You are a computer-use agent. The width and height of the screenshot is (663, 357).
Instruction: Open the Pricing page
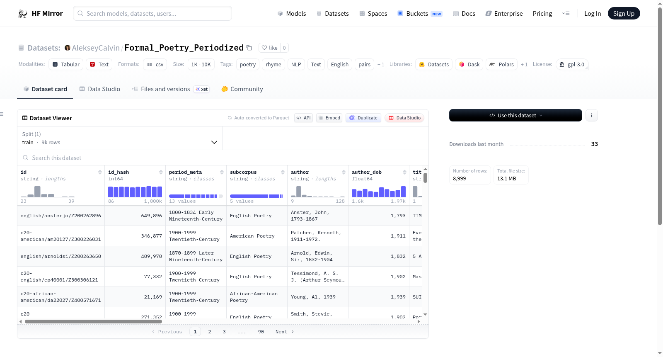(x=542, y=14)
